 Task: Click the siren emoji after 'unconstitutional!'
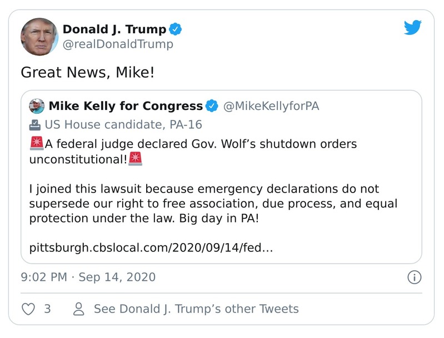pyautogui.click(x=136, y=159)
